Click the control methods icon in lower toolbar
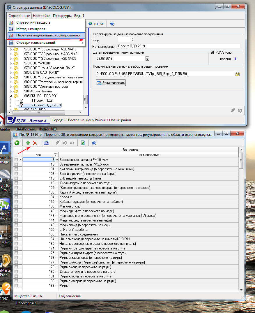Viewport: 255px width, 313px height. 46,143
